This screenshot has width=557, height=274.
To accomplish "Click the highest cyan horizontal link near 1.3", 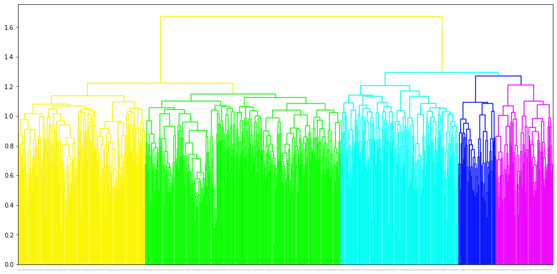I will click(441, 72).
